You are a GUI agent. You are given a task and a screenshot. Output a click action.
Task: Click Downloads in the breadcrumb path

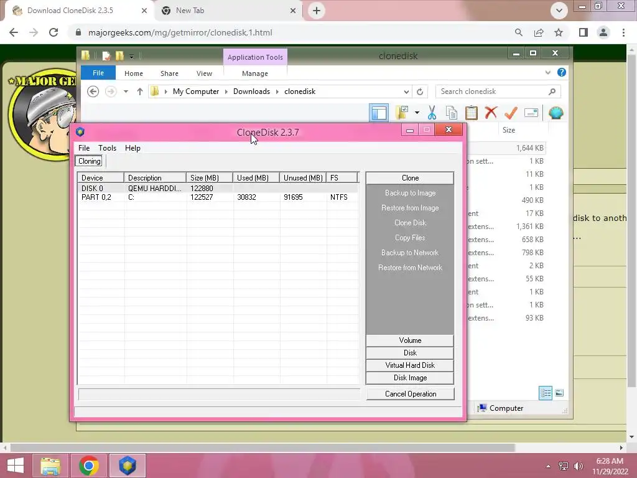[251, 91]
